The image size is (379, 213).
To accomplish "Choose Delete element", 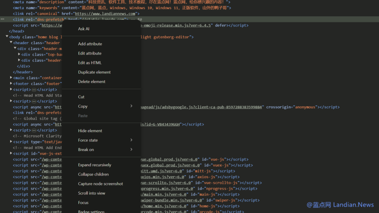I will 92,82.
